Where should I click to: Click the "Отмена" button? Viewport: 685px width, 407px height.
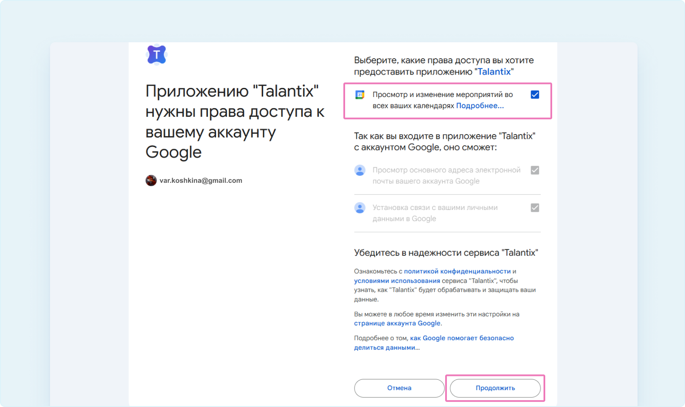coord(399,388)
